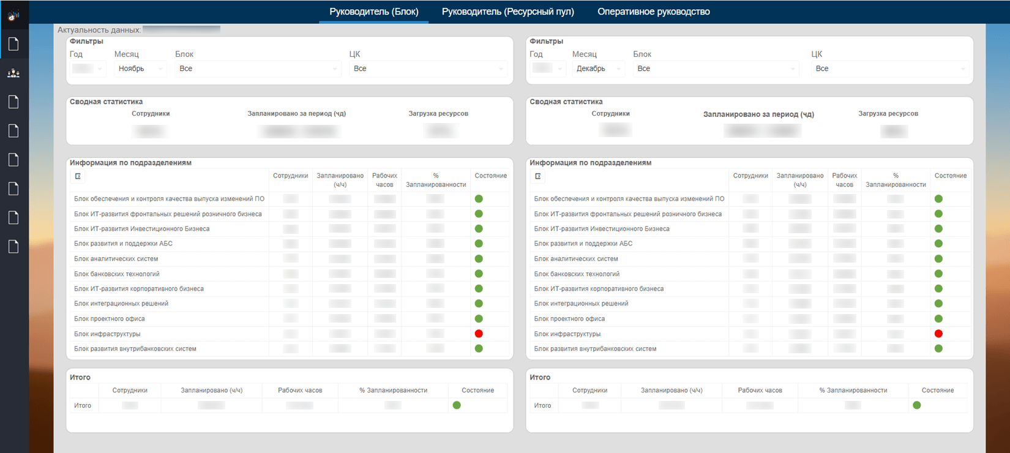Viewport: 1010px width, 453px height.
Task: Click red status dot for Блок инфраструктуры, November panel
Action: tap(479, 334)
